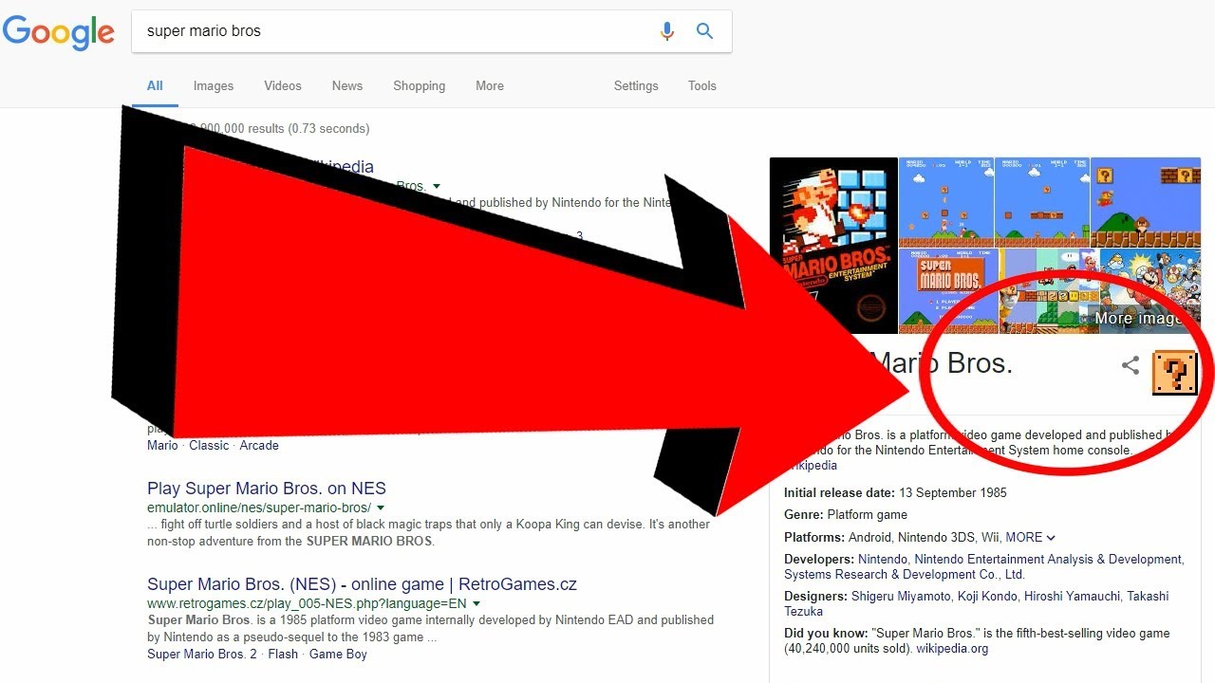1215x683 pixels.
Task: Open search Tools
Action: [702, 85]
